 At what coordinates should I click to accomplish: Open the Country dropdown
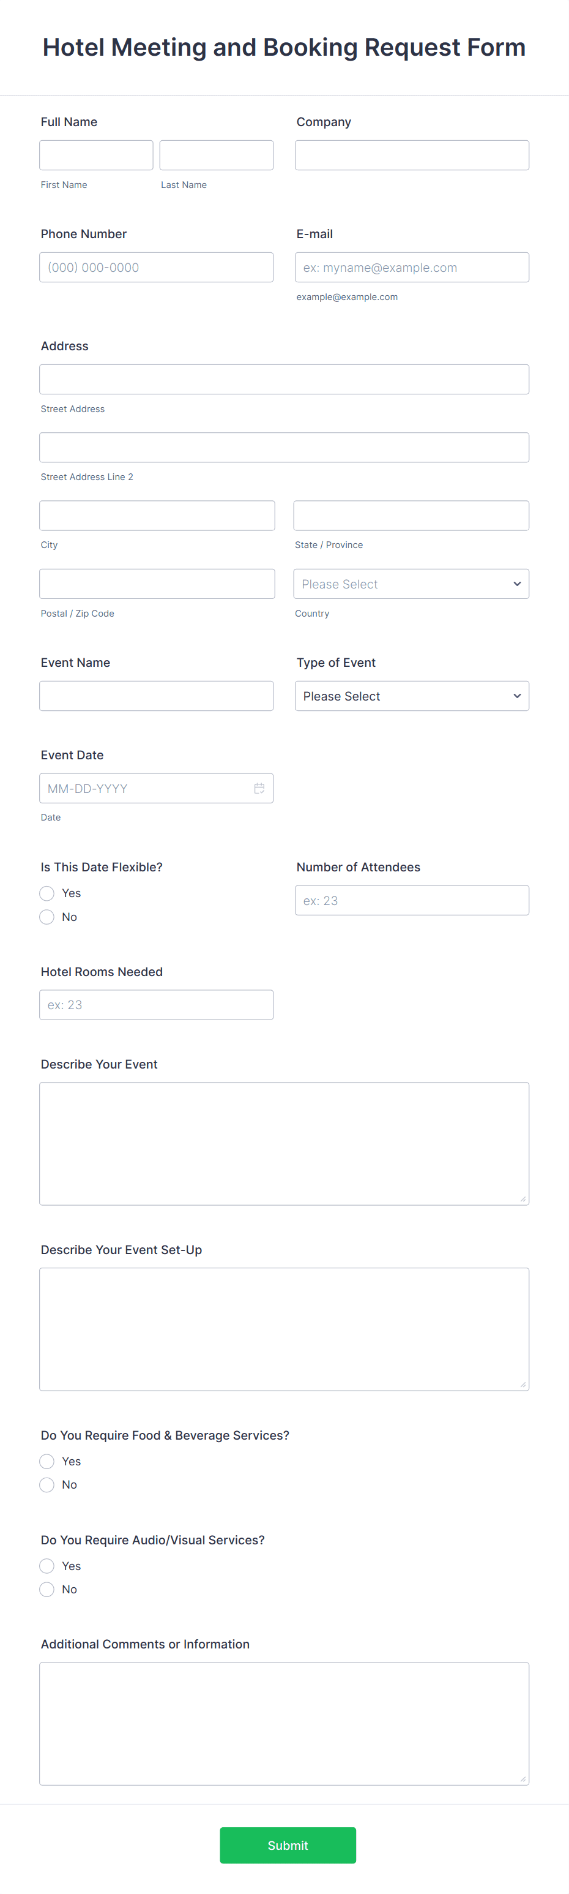pyautogui.click(x=411, y=583)
